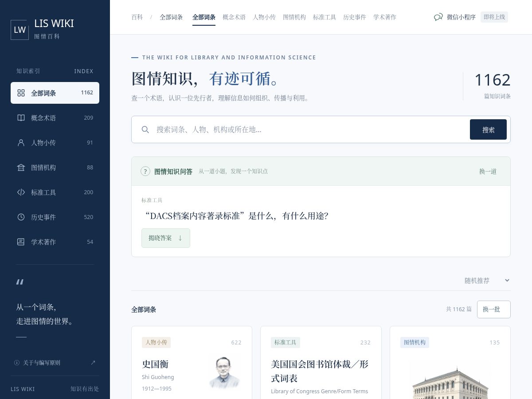
Task: Click the 人物小传 tag on card
Action: pos(156,342)
